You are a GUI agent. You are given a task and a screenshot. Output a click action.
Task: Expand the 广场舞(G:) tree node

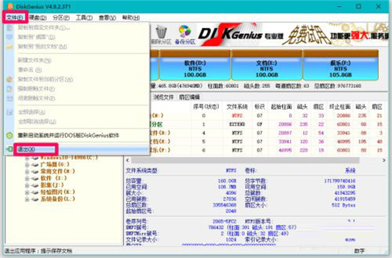point(27,165)
